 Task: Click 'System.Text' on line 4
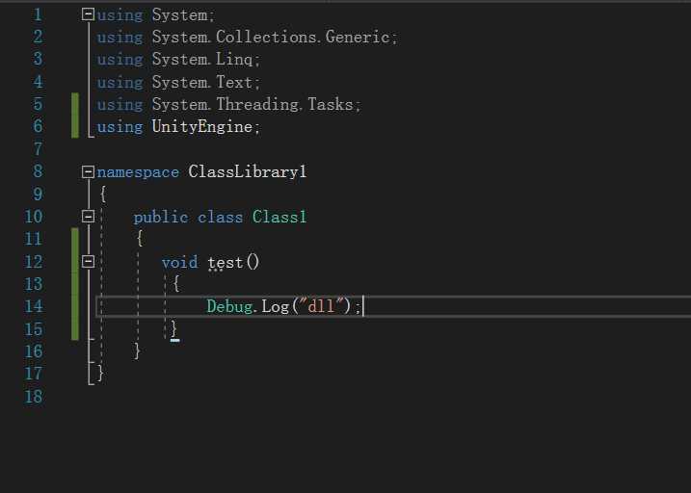pos(202,82)
